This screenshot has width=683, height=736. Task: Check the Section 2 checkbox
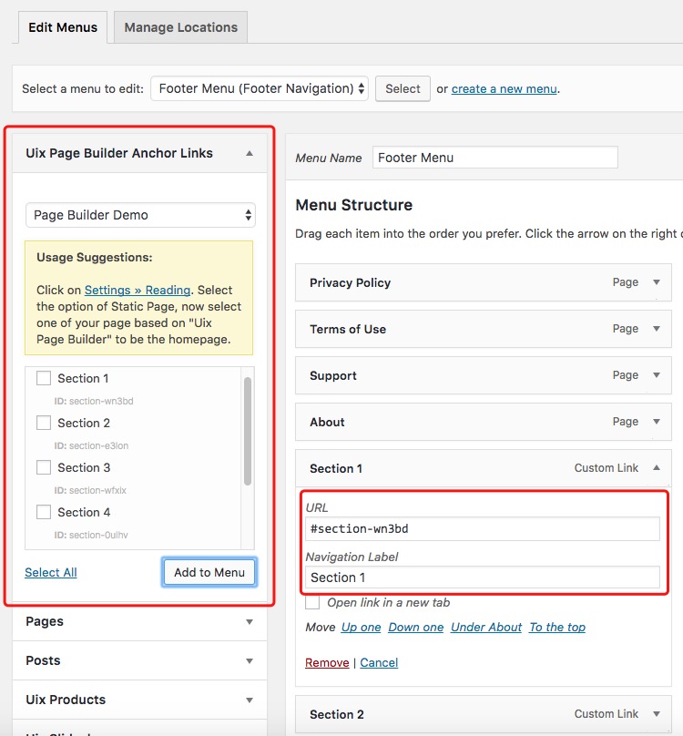(44, 423)
